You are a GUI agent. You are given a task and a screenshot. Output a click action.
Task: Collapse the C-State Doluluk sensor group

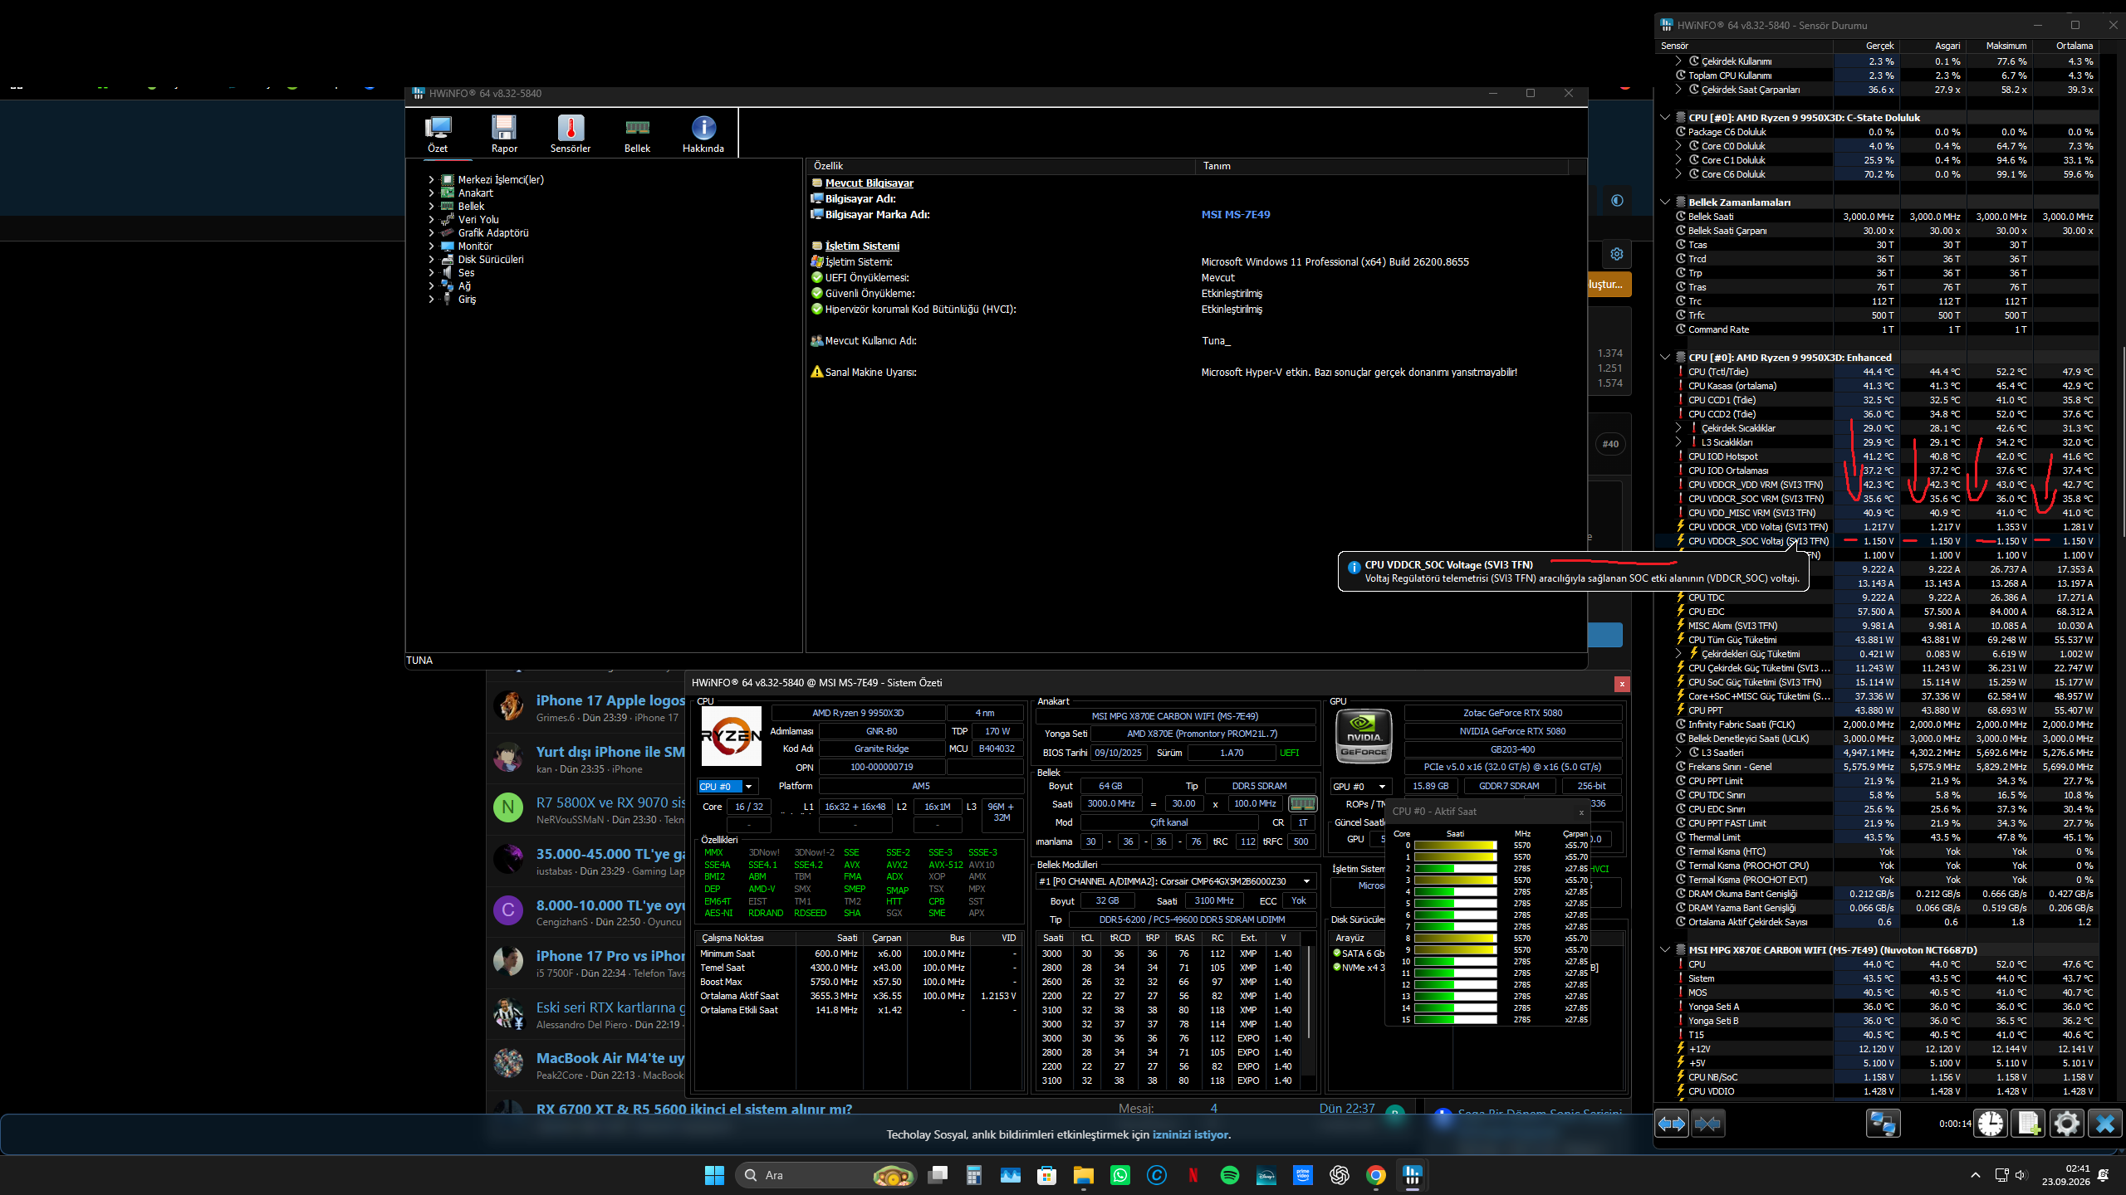point(1665,118)
